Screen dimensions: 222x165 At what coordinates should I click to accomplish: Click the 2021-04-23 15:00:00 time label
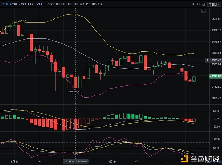pos(77,162)
